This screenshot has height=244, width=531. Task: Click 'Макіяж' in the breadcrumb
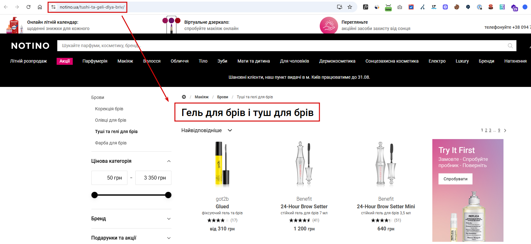tap(202, 97)
